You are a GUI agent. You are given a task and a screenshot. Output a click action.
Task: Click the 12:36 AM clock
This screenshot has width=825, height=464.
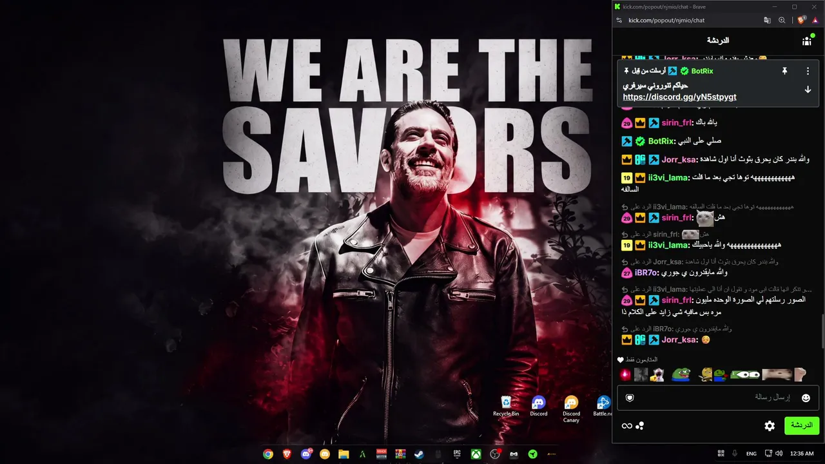coord(802,454)
